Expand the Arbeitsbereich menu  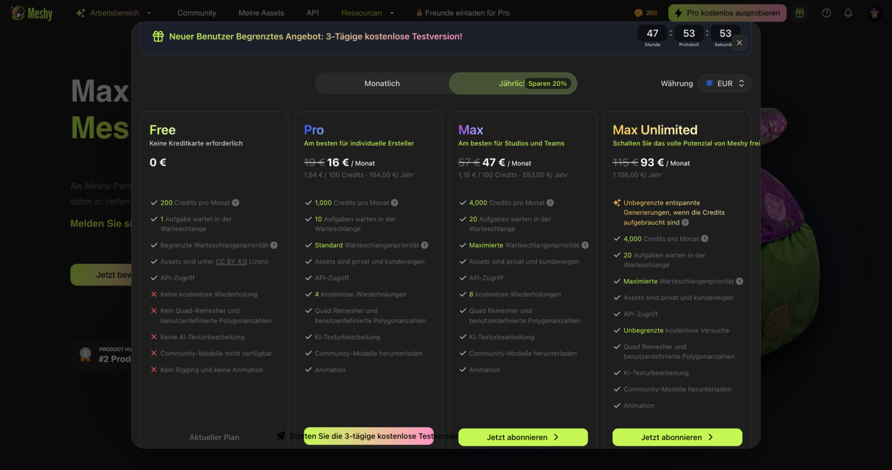click(x=114, y=13)
